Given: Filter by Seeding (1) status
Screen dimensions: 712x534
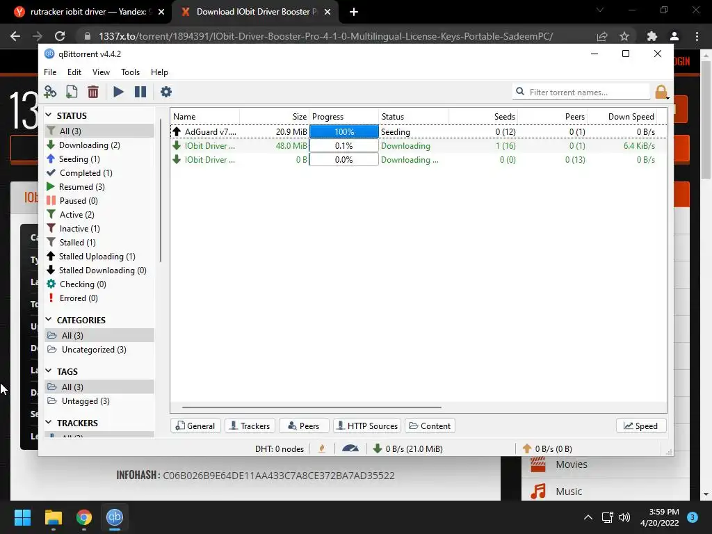Looking at the screenshot, I should pos(99,159).
